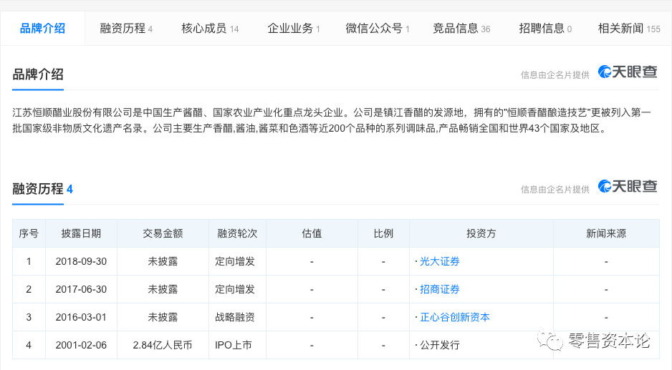Select the date cell 2017-06-30
This screenshot has height=370, width=672.
click(x=81, y=289)
